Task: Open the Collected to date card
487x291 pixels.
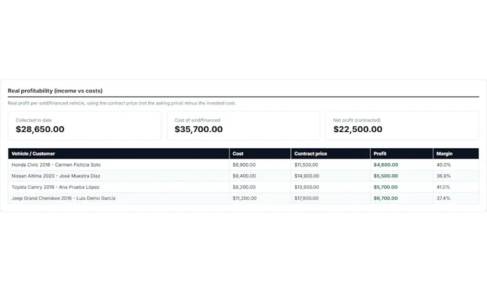Action: tap(85, 126)
